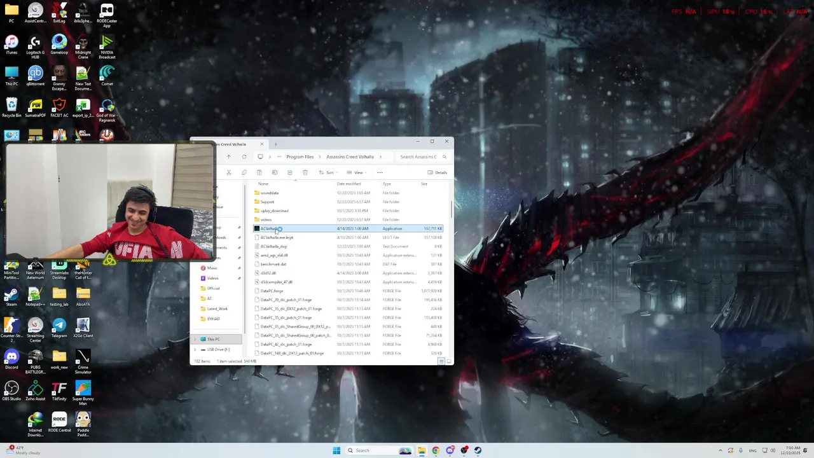The image size is (814, 458).
Task: Click Assassins Creed Valhalla breadcrumb segment
Action: pyautogui.click(x=350, y=156)
